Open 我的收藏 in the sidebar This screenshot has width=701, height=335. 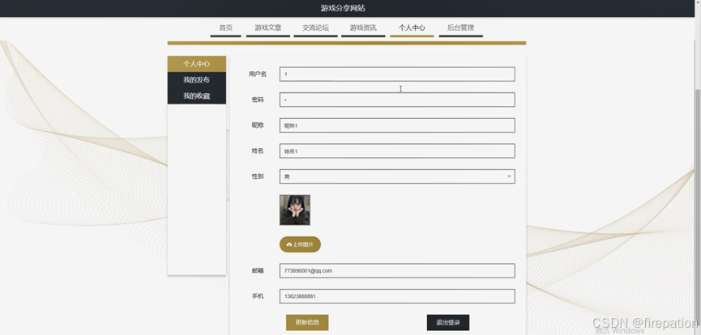click(197, 96)
